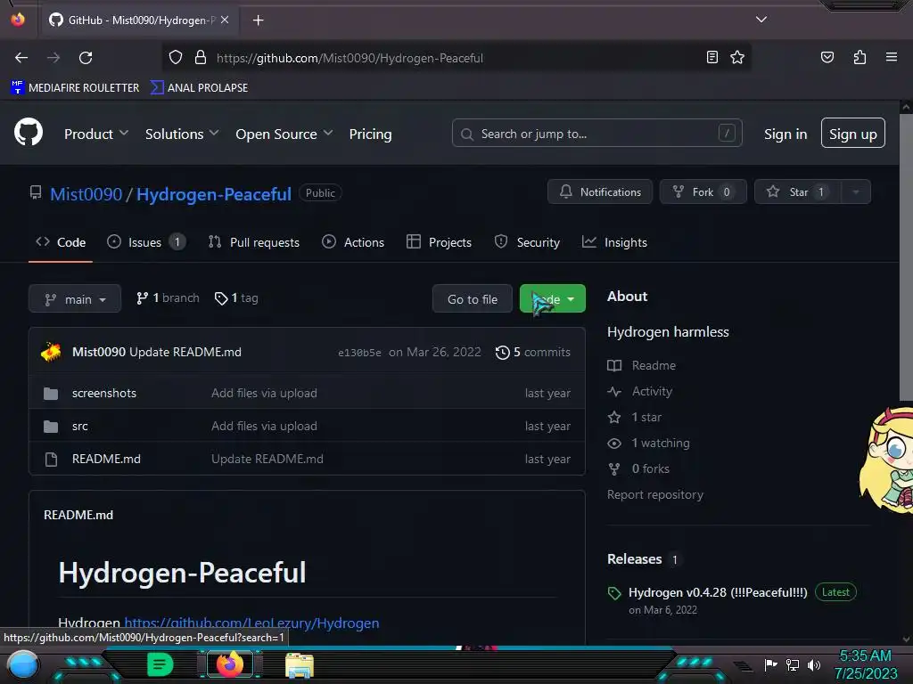This screenshot has width=913, height=684.
Task: View the 1 tag link
Action: click(236, 297)
